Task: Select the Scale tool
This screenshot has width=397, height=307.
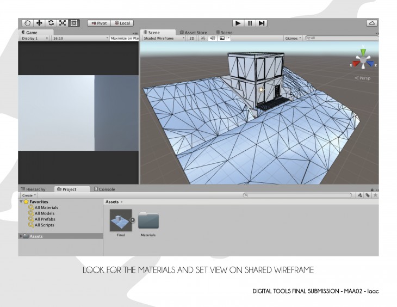Action: click(x=63, y=23)
